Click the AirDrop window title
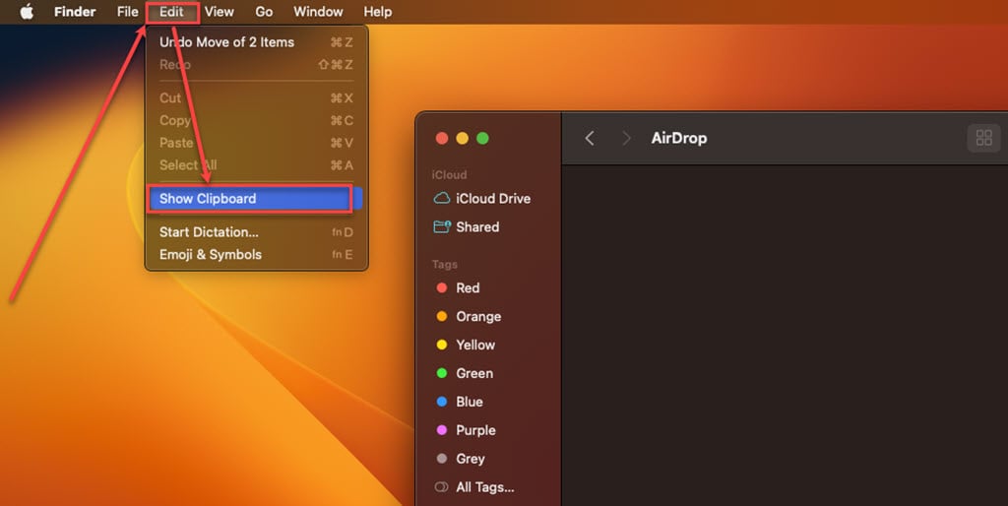The height and width of the screenshot is (506, 1008). [x=679, y=138]
